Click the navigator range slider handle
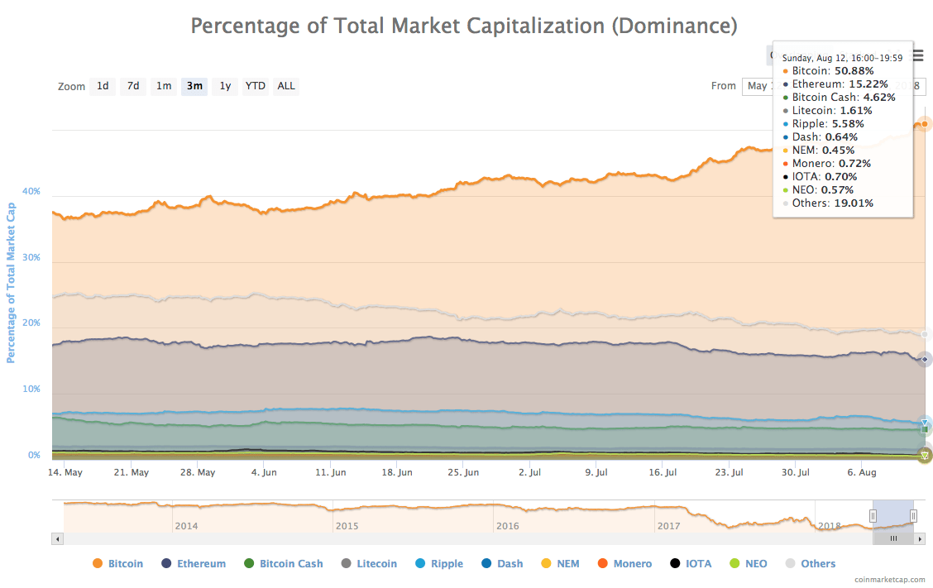 873,515
